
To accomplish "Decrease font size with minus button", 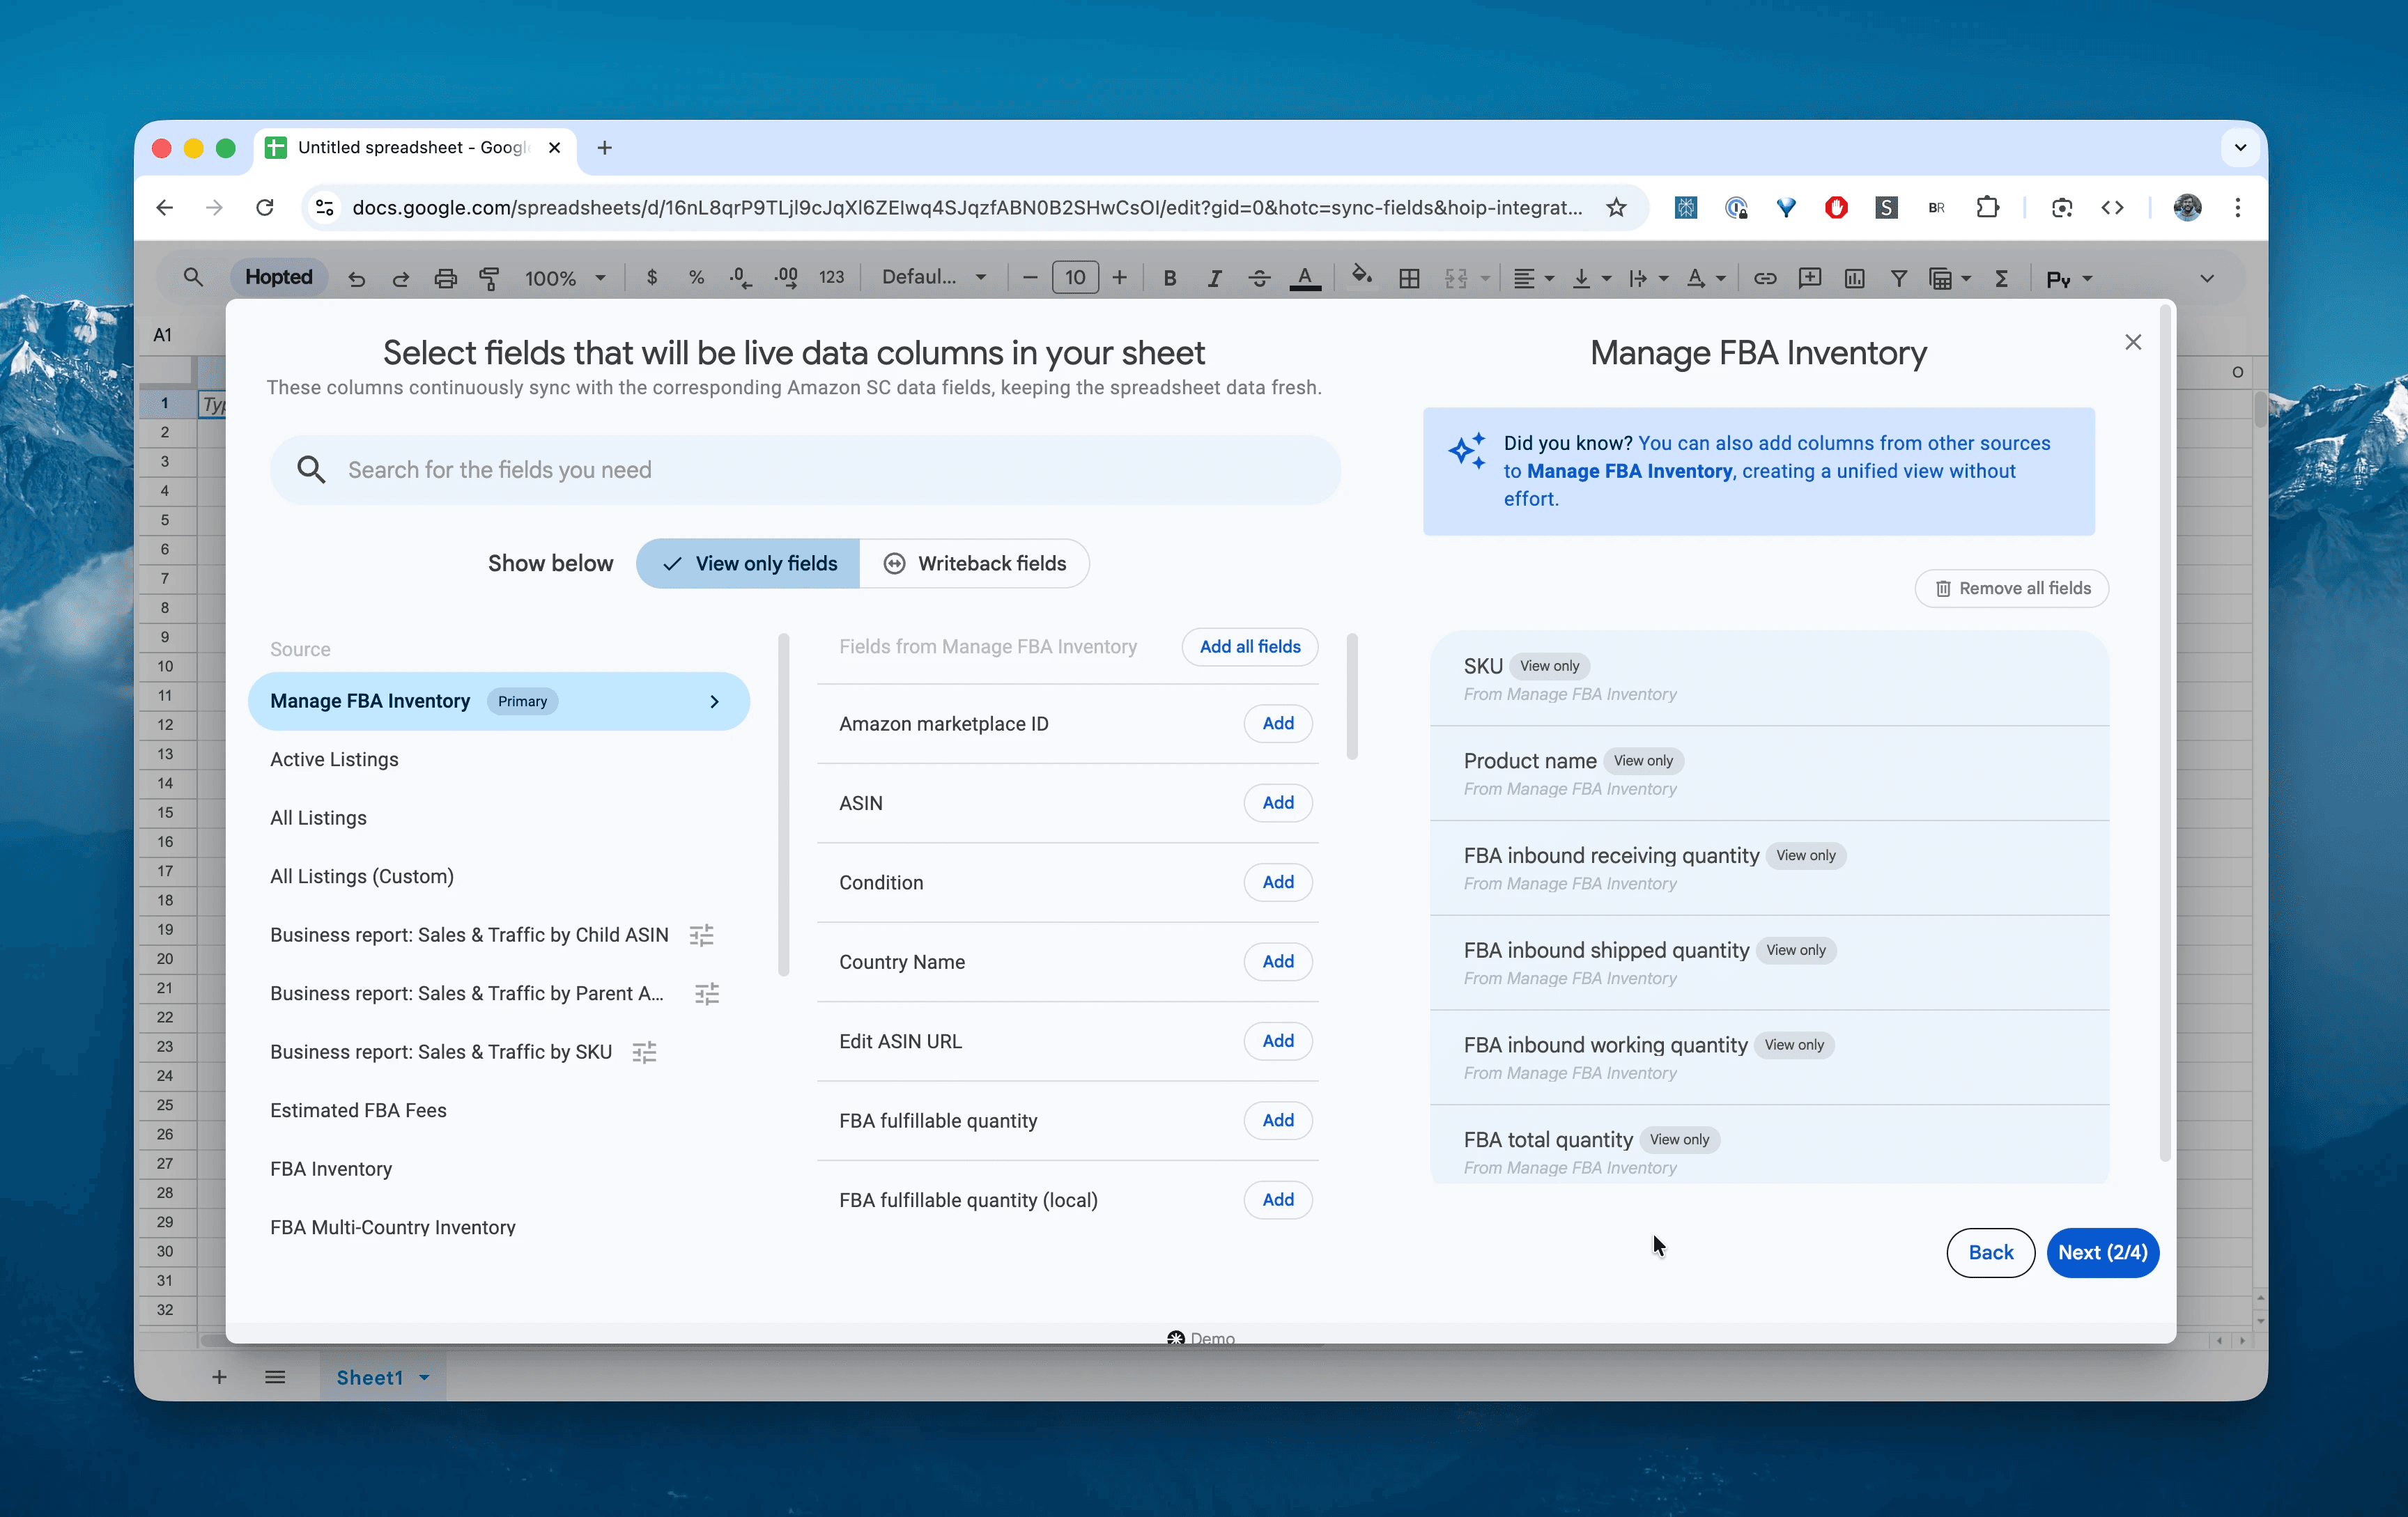I will pos(1030,278).
